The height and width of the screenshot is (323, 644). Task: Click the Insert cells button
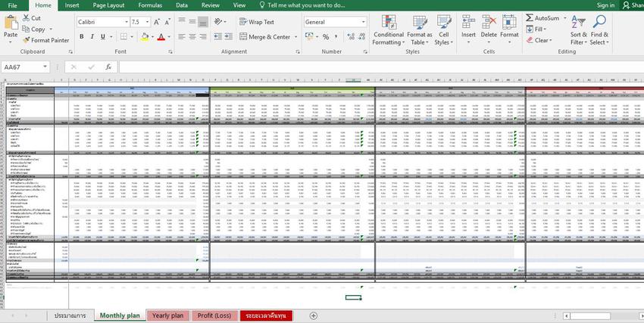[468, 30]
